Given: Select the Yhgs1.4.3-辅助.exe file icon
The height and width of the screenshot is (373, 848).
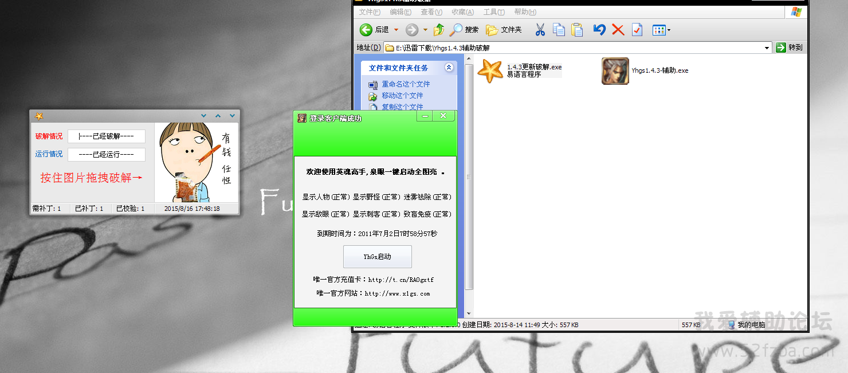Looking at the screenshot, I should pyautogui.click(x=615, y=71).
